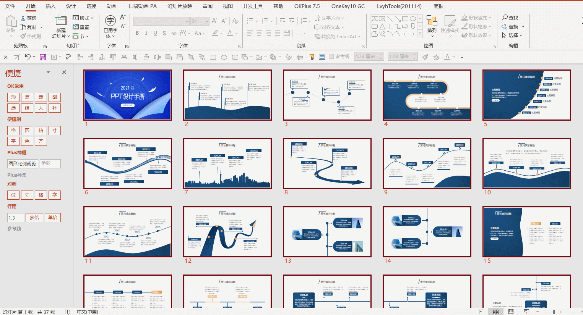The width and height of the screenshot is (583, 315).
Task: Click the 行距 value field showing 1.3
Action: [x=16, y=218]
